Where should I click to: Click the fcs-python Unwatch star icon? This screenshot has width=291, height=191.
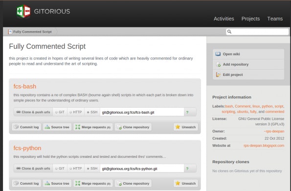pyautogui.click(x=178, y=183)
